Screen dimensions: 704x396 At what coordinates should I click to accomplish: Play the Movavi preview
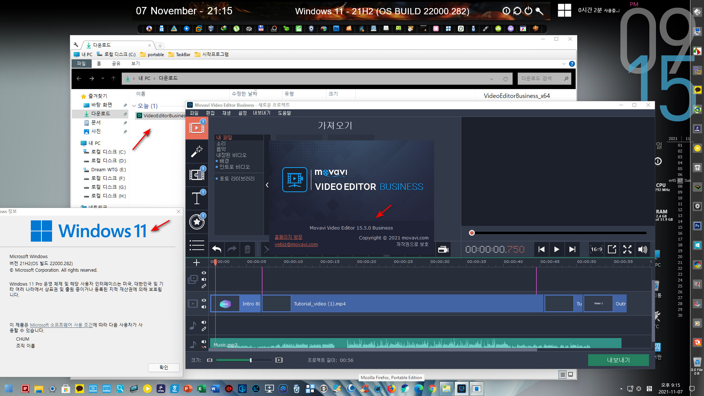[x=557, y=249]
